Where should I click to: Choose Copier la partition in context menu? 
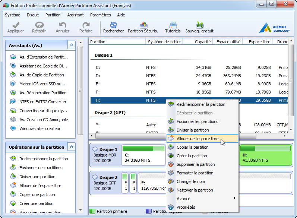[202, 147]
